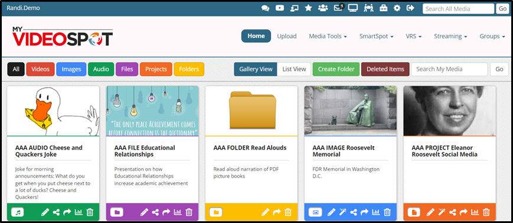Viewport: 513px width, 223px height.
Task: Open the Upload page
Action: tap(286, 36)
